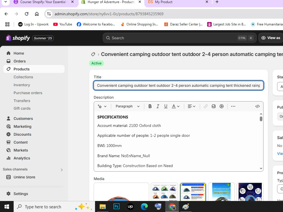This screenshot has width=283, height=212.
Task: Toggle bold formatting in description editor
Action: tap(150, 106)
